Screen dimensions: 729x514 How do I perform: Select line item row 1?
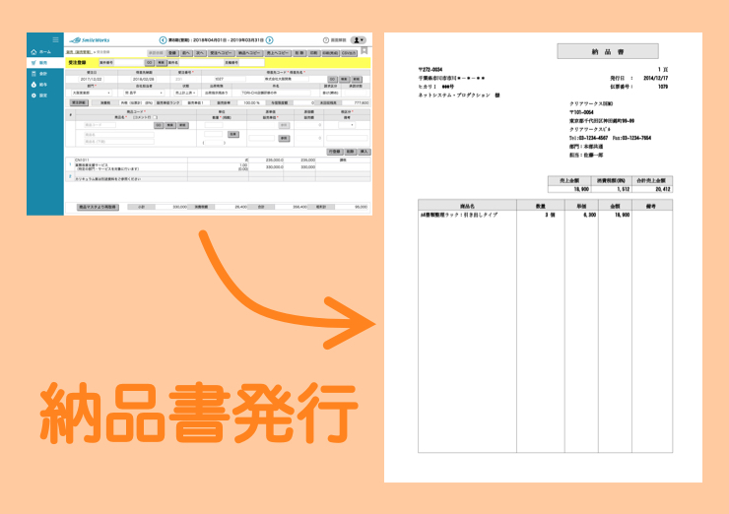pyautogui.click(x=219, y=164)
